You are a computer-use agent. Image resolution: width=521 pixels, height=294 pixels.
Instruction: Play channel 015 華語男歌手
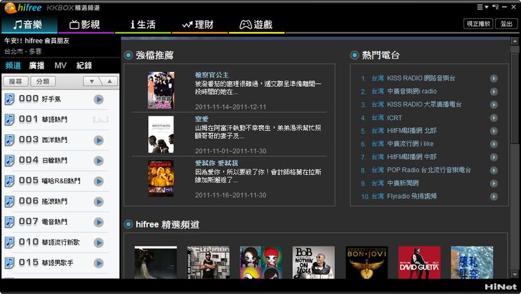click(99, 263)
